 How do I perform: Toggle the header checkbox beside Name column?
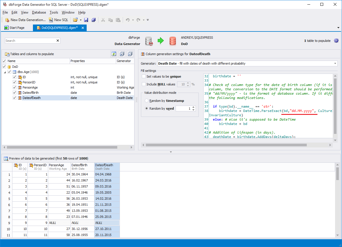click(x=4, y=61)
